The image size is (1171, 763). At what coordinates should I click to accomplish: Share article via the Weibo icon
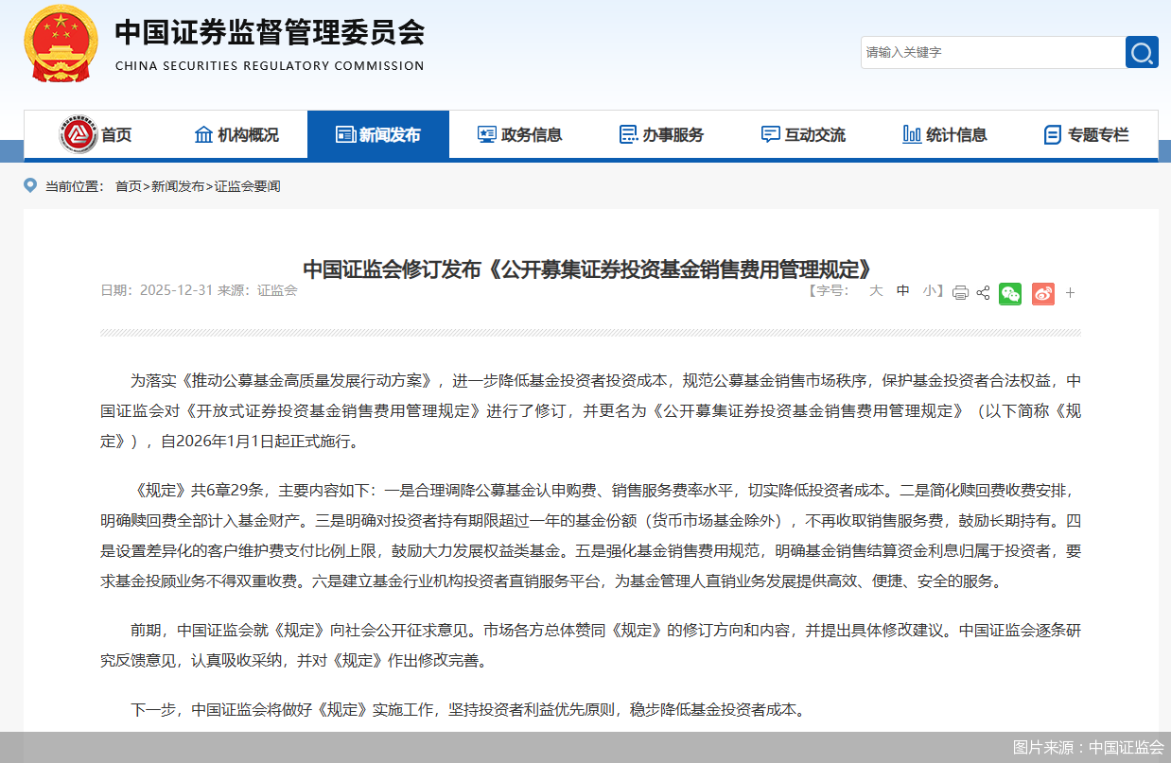(x=1042, y=293)
